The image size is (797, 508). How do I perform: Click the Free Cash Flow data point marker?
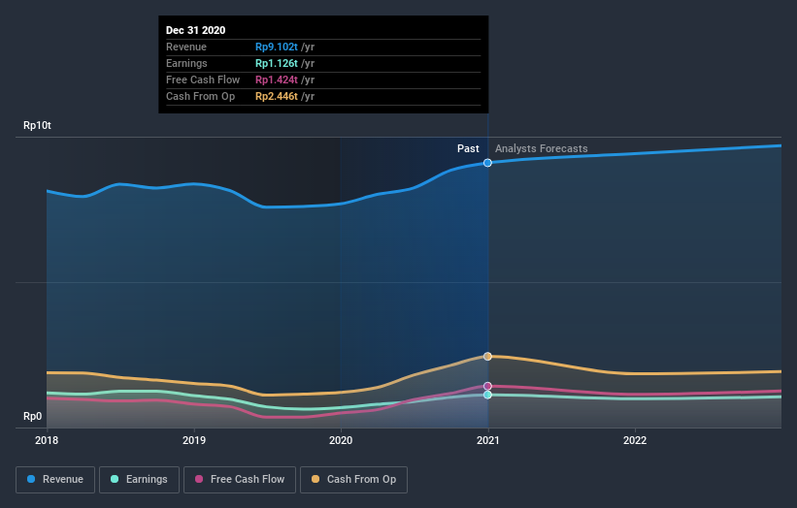[487, 386]
